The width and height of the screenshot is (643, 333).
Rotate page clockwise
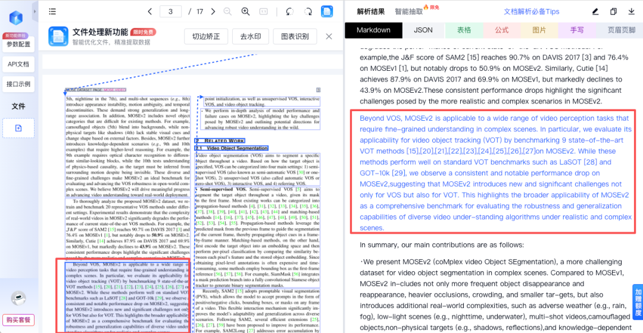point(308,11)
